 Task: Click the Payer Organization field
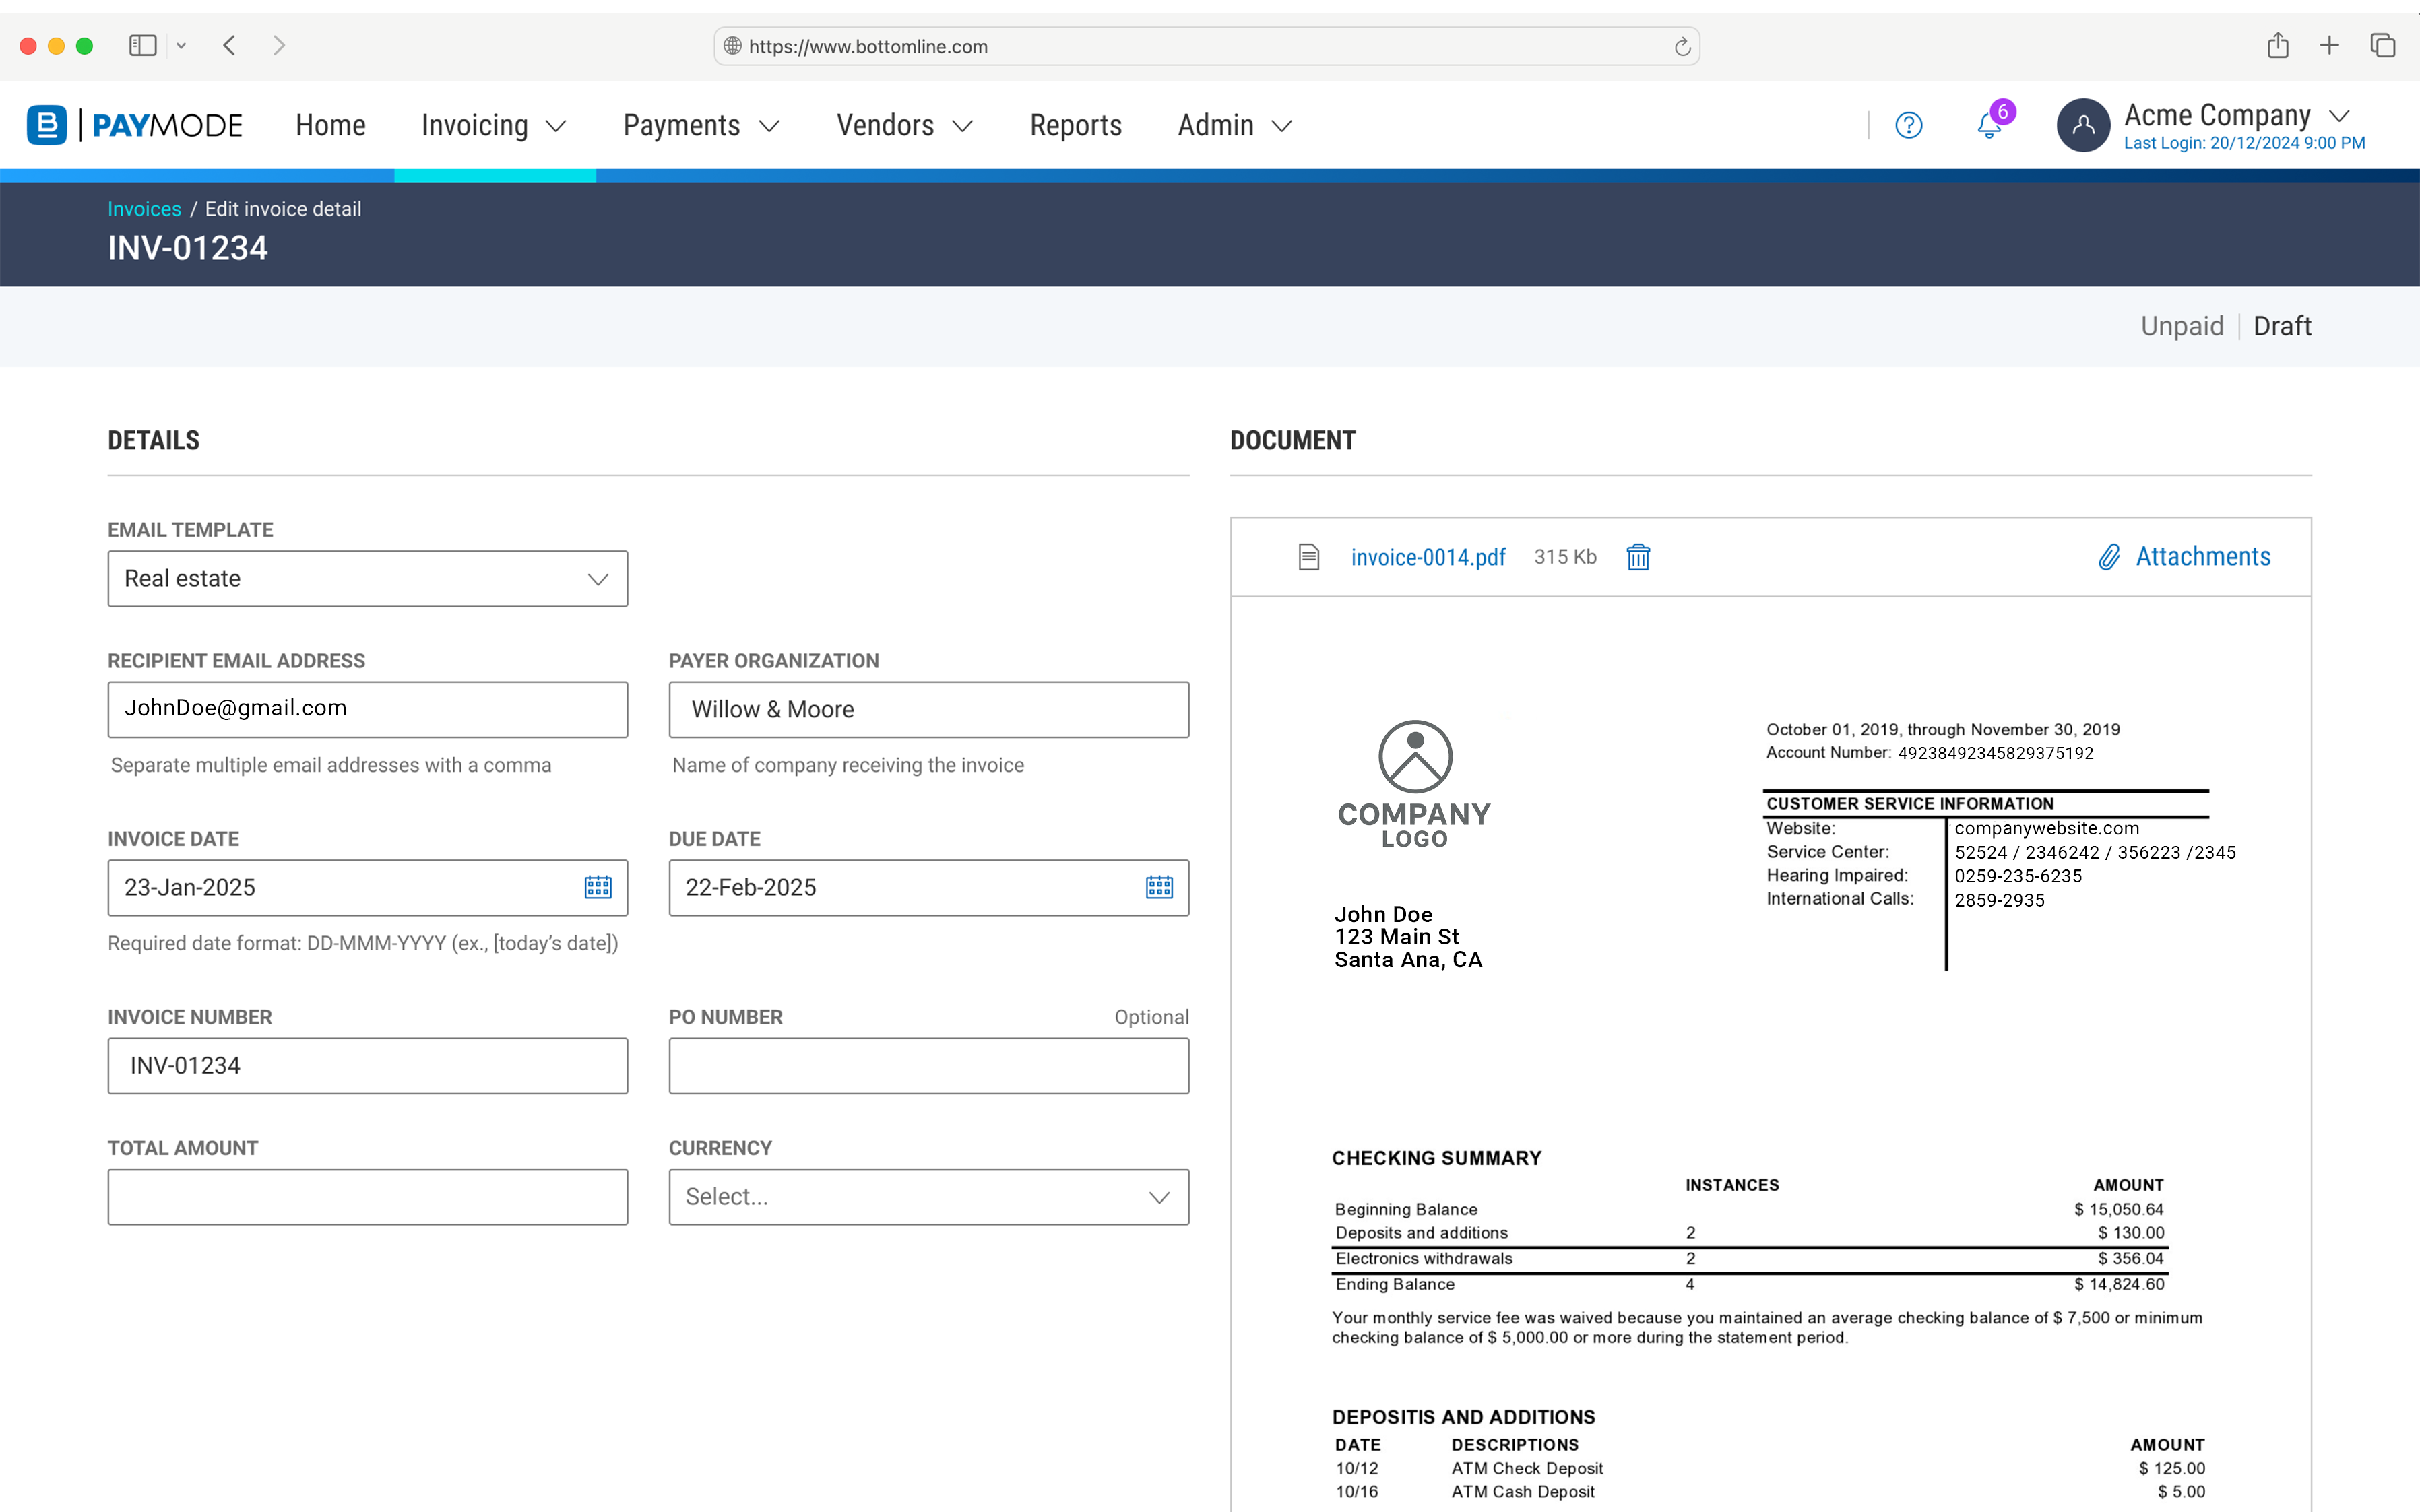click(x=928, y=710)
